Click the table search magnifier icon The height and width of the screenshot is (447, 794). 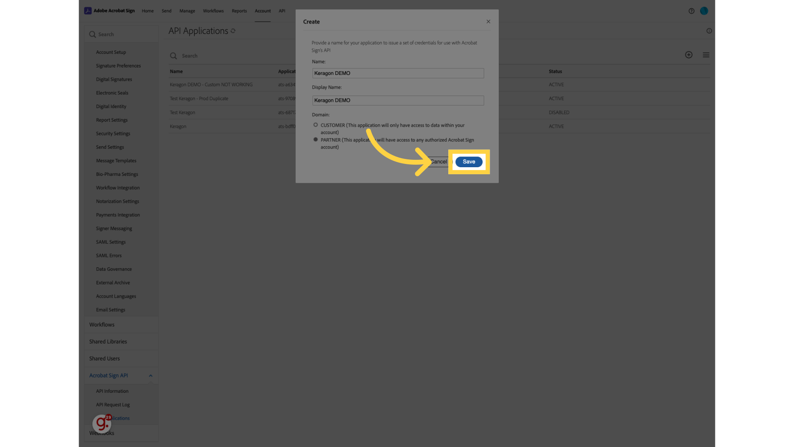pyautogui.click(x=174, y=56)
